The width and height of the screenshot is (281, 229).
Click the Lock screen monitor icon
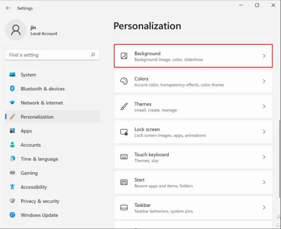coord(124,132)
